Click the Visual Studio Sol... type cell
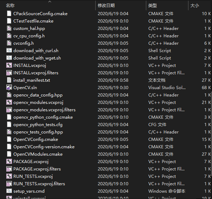The height and width of the screenshot is (199, 212). pos(167,88)
